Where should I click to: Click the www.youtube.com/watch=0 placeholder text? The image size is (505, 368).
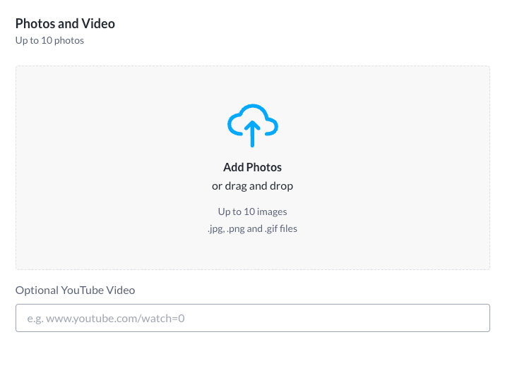(x=115, y=319)
